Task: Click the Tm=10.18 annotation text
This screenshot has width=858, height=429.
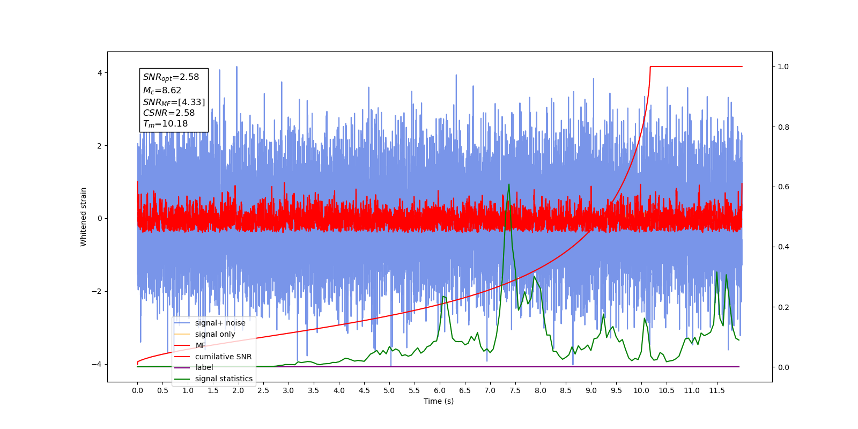Action: [x=165, y=124]
